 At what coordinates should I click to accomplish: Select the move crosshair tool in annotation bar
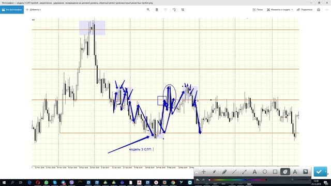[204, 172]
